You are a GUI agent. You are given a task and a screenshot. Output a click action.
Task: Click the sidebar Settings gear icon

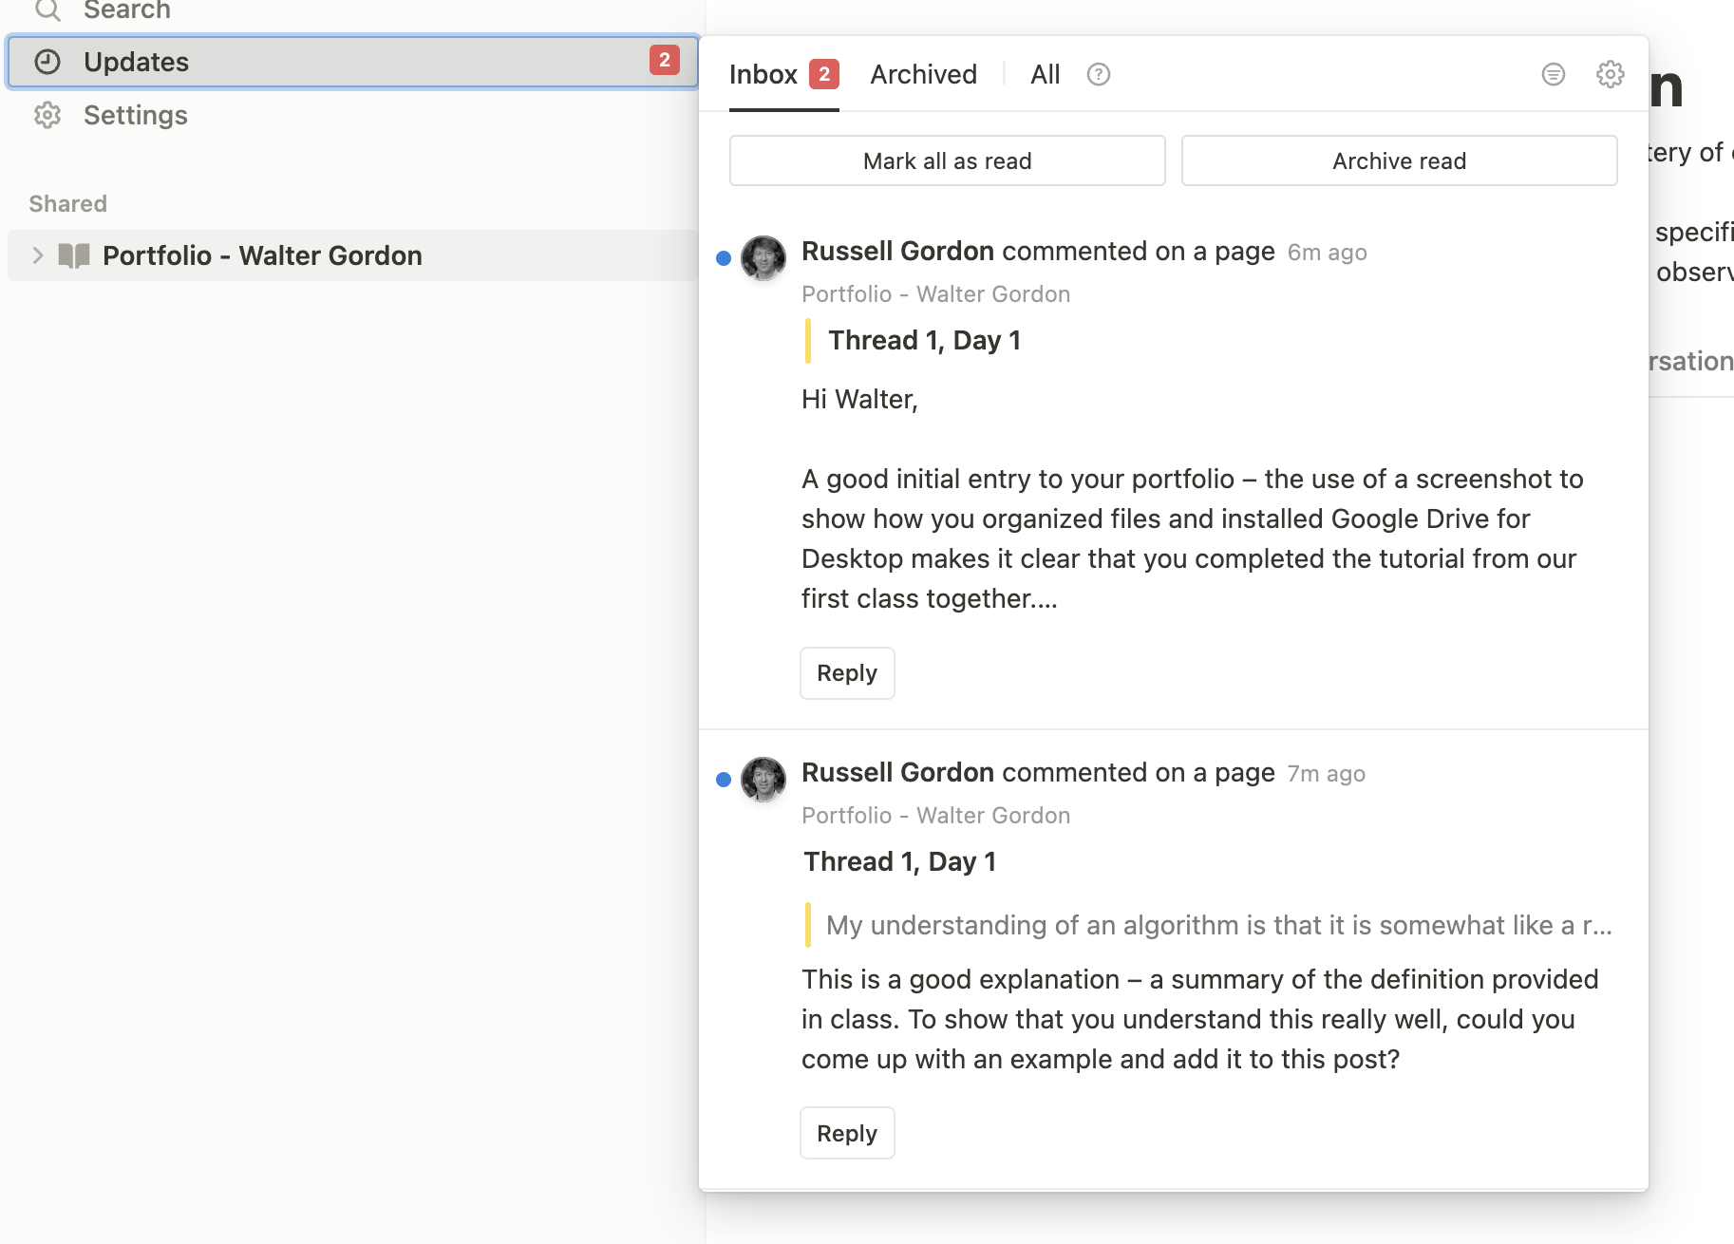pos(47,115)
